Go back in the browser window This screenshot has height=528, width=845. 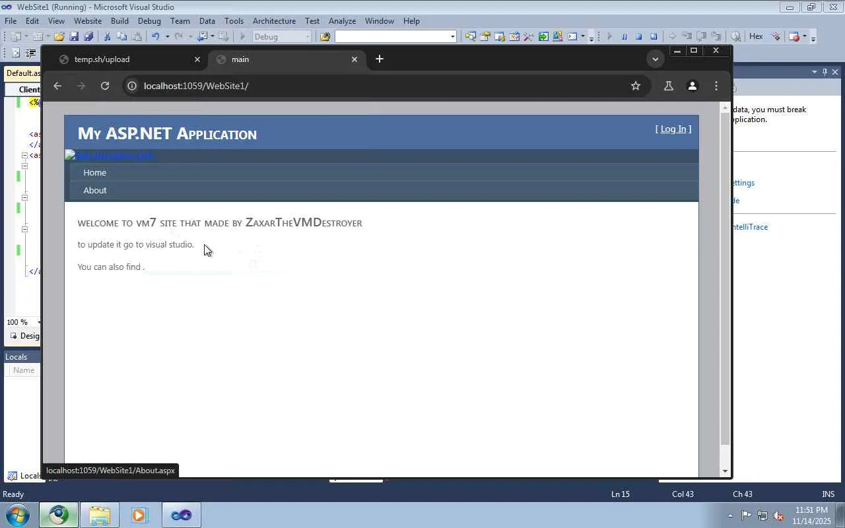[x=57, y=86]
